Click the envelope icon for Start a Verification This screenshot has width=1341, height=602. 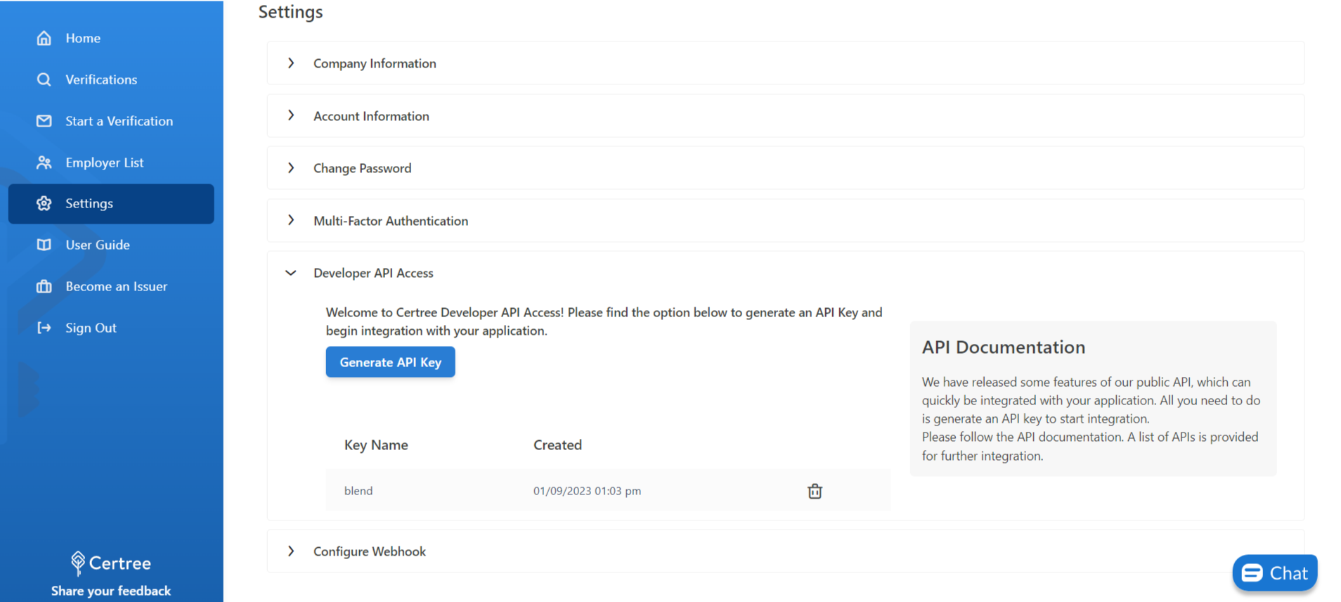[x=44, y=121]
